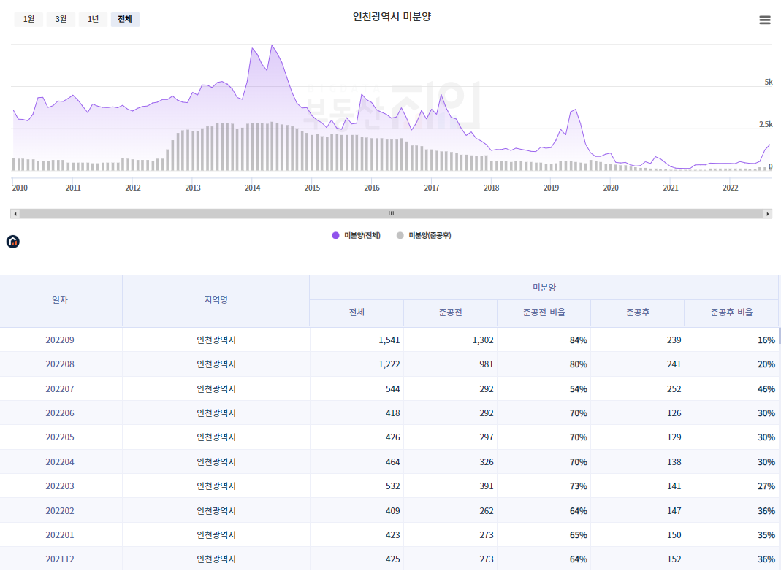
Task: Open the 202203 date entry
Action: (x=60, y=486)
